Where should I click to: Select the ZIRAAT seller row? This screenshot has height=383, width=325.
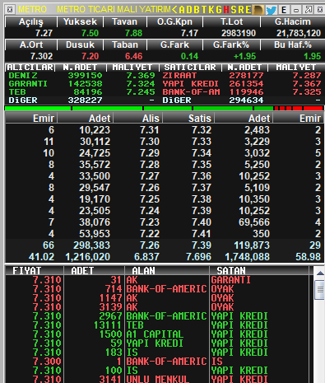point(242,76)
